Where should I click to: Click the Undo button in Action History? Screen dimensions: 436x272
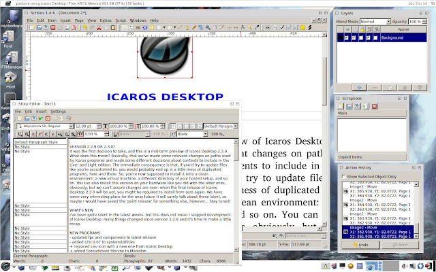360,245
